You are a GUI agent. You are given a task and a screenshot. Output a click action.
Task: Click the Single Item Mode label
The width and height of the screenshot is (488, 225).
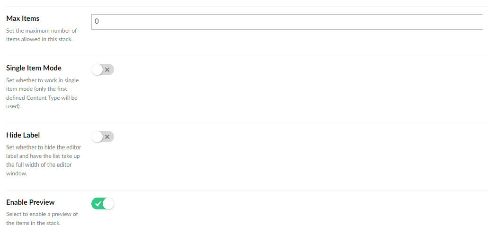click(x=34, y=68)
